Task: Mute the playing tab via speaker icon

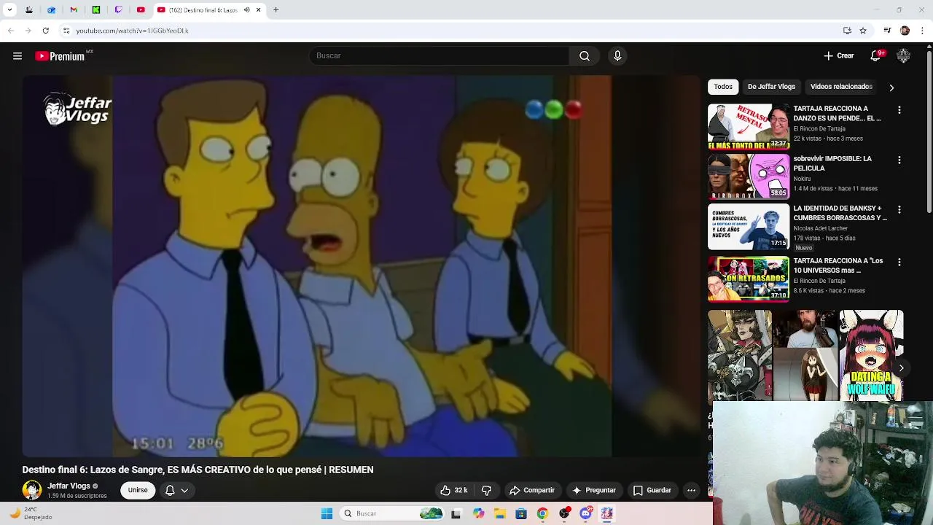Action: (246, 10)
